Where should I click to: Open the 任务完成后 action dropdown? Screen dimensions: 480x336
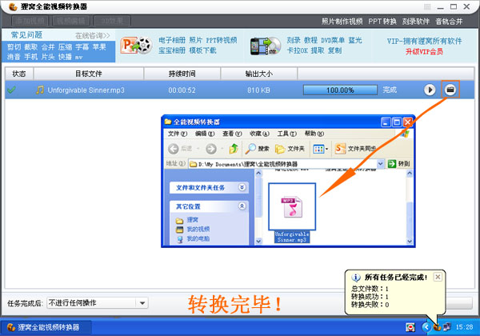coord(142,303)
